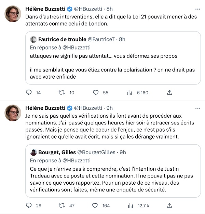Open more options on the 8h tweet
The image size is (205, 214).
tap(197, 9)
